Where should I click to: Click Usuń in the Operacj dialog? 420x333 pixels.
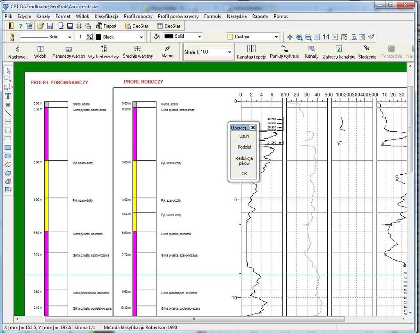click(x=244, y=136)
